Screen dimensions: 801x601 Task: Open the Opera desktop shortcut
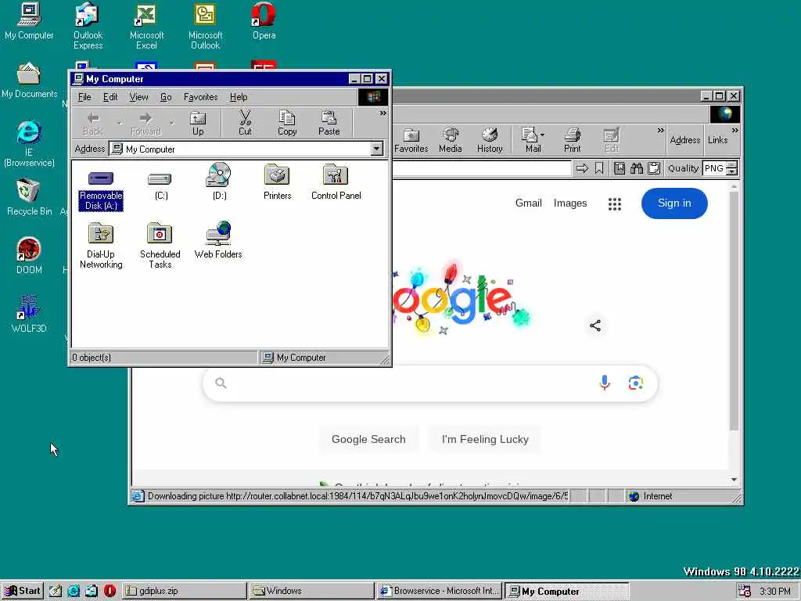(264, 21)
